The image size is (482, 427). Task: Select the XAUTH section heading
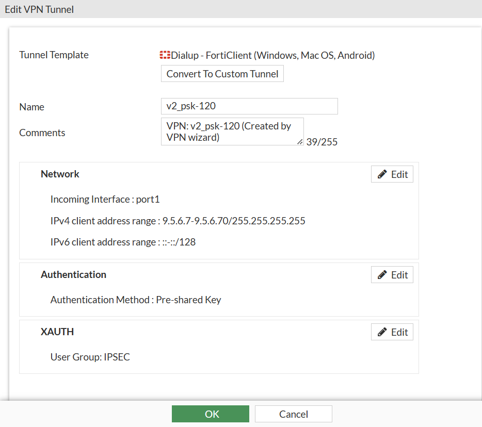click(57, 332)
